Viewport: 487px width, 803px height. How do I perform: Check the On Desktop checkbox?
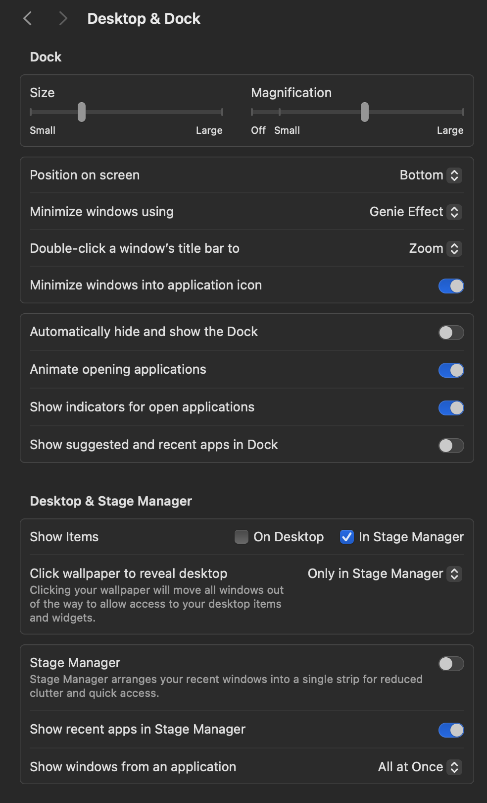pyautogui.click(x=242, y=537)
